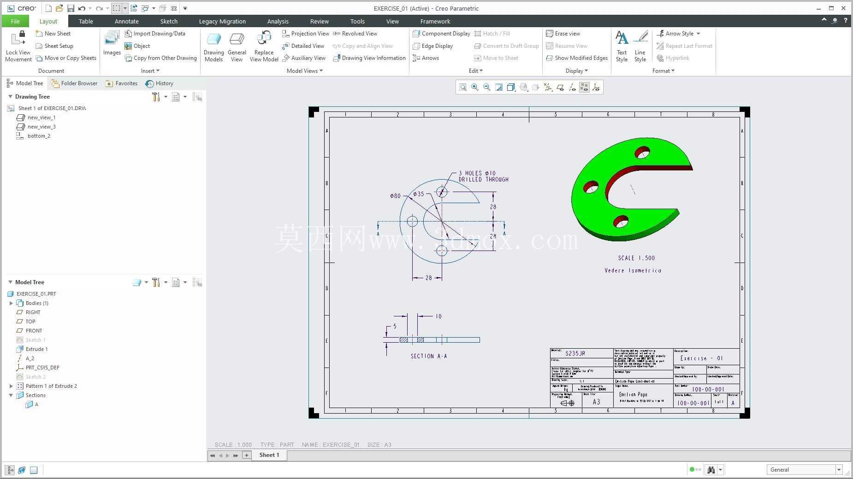Image resolution: width=853 pixels, height=479 pixels.
Task: Open datum display filters in graphics toolbar
Action: click(548, 88)
